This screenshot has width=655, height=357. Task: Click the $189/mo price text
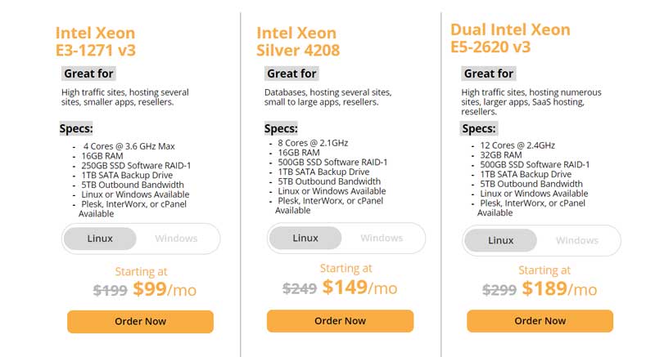(x=559, y=288)
